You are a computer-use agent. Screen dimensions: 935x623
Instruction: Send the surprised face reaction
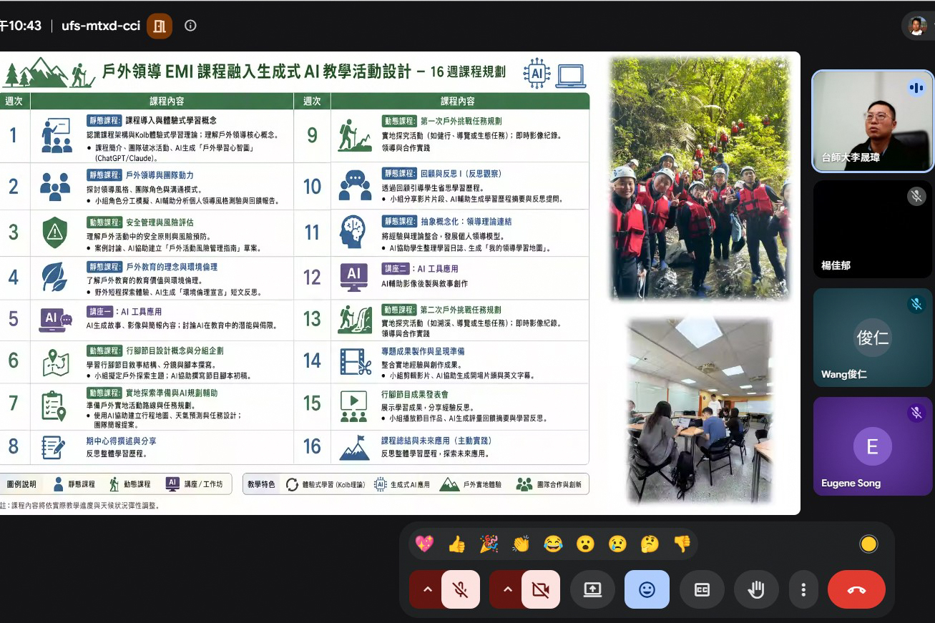click(x=585, y=544)
